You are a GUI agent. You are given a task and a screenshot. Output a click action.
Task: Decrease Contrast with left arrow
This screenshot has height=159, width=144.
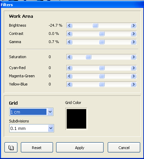(69, 34)
